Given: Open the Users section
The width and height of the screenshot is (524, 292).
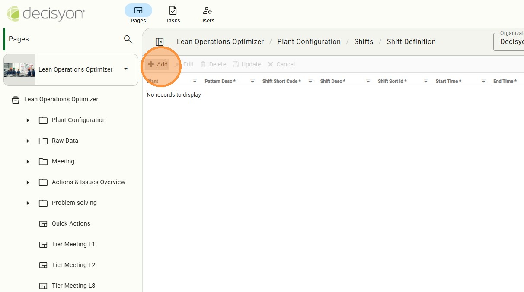Looking at the screenshot, I should (x=207, y=14).
